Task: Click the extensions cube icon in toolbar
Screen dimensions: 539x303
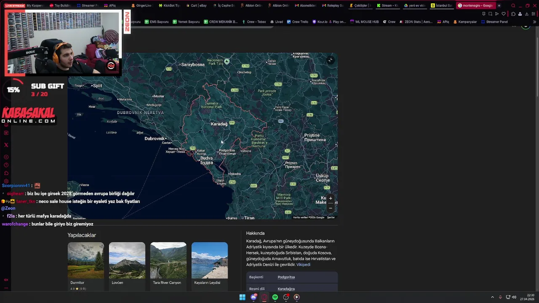Action: (x=513, y=14)
